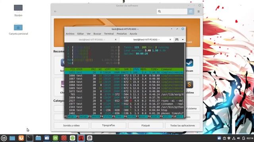This screenshot has width=254, height=142.
Task: Sort htop by the MEM% column header
Action: coord(143,69)
